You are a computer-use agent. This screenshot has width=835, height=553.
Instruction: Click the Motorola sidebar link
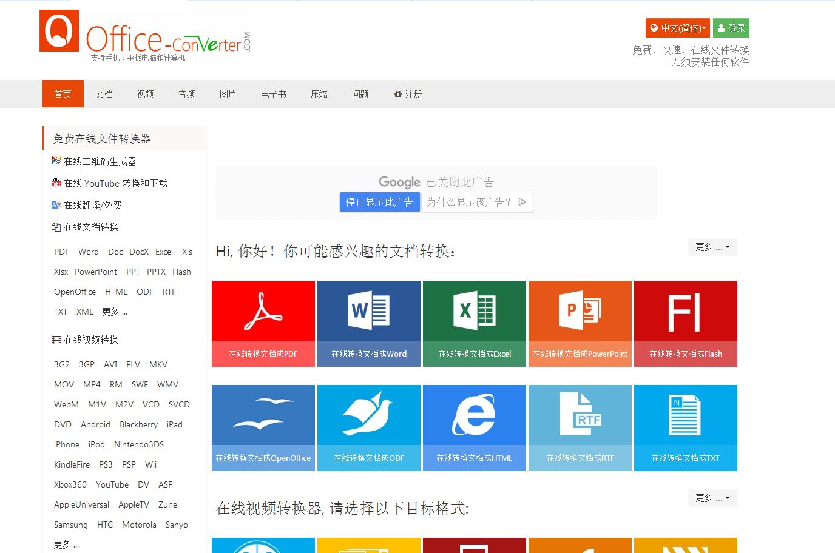(x=139, y=525)
